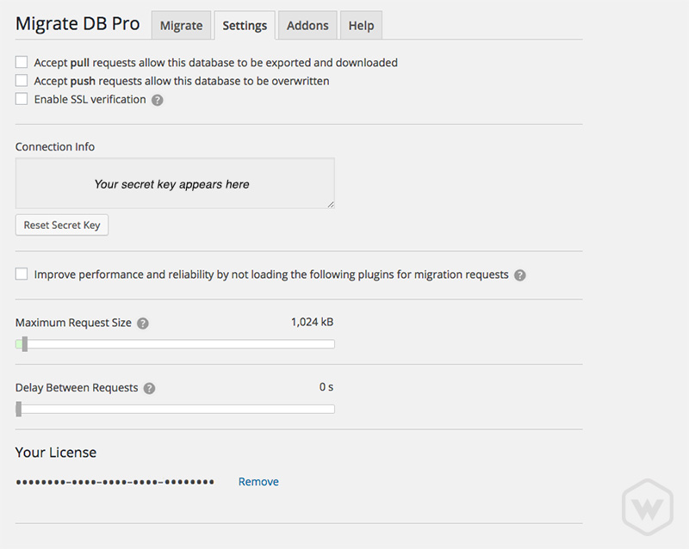The height and width of the screenshot is (549, 689).
Task: Click the Migrate DB Pro heading
Action: [78, 24]
